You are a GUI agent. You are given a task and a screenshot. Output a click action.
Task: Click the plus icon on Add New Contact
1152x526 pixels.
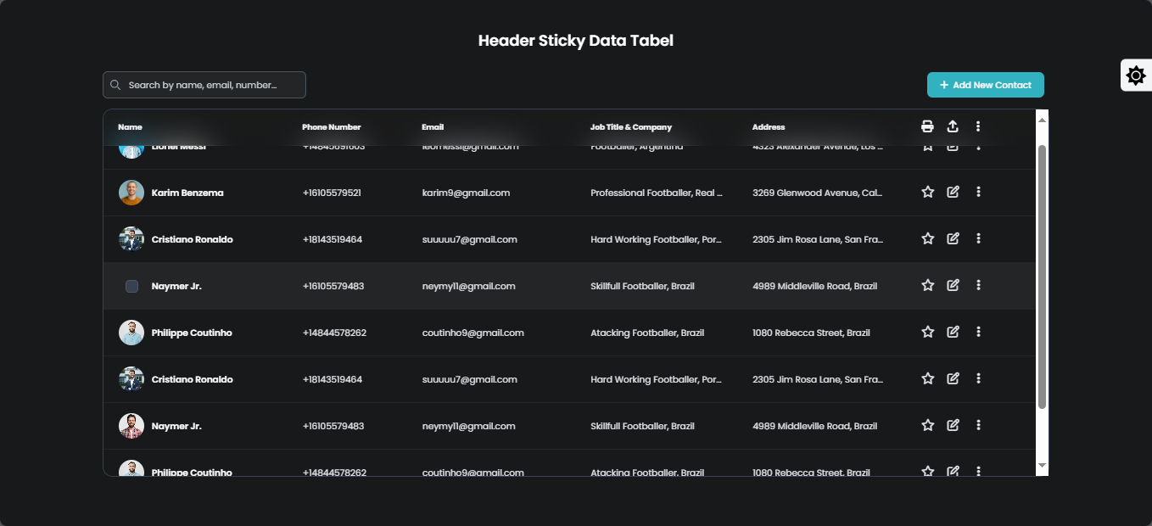point(943,85)
